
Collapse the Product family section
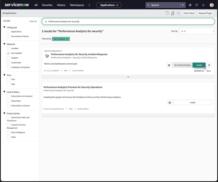(x=4, y=113)
